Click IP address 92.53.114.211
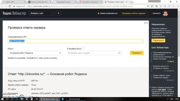The image size is (180, 101). tap(37, 89)
